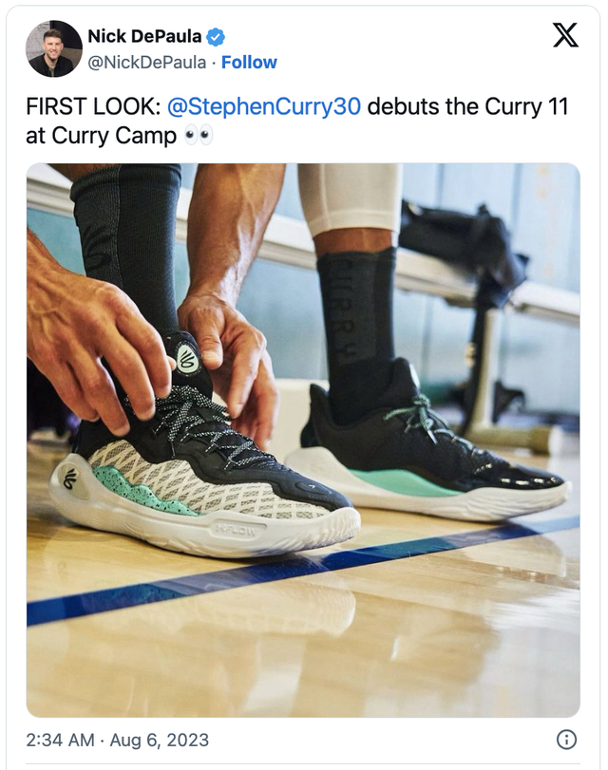This screenshot has width=608, height=770.
Task: Open the tweet info circle icon
Action: pos(566,739)
